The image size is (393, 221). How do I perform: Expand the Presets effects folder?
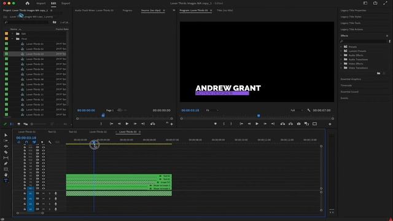(341, 47)
